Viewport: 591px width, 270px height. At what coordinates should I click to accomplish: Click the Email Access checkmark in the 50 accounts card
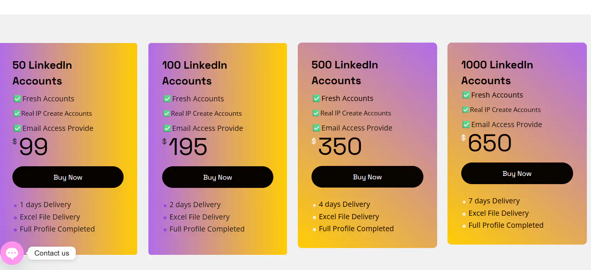[17, 128]
